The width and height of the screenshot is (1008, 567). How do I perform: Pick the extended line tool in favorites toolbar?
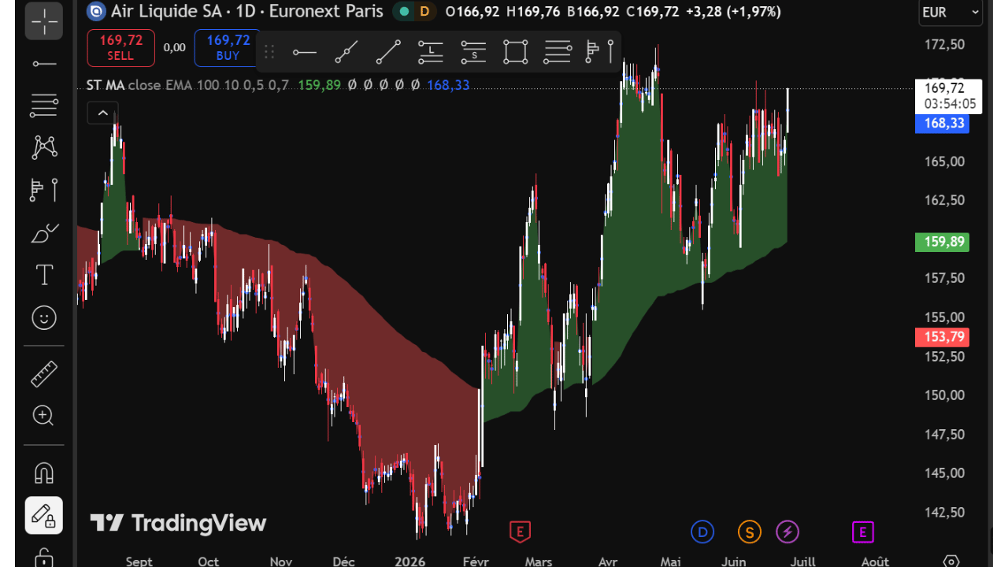346,53
